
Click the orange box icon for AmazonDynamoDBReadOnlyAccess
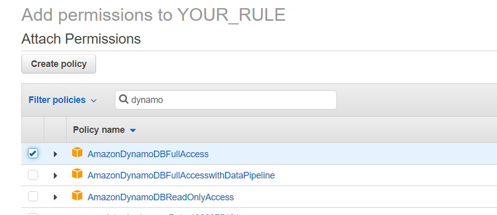77,196
